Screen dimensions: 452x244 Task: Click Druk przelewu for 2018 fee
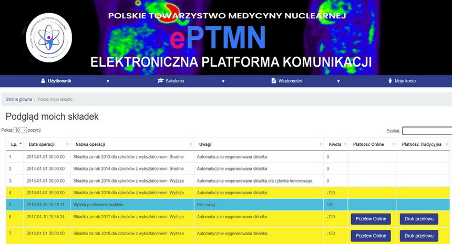coord(419,236)
